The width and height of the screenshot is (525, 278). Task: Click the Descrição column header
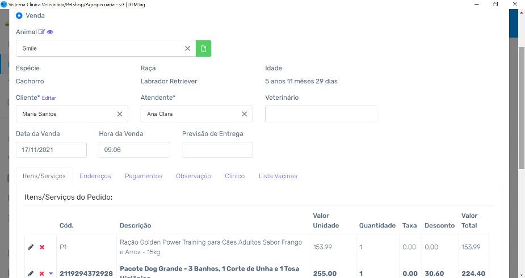point(135,225)
